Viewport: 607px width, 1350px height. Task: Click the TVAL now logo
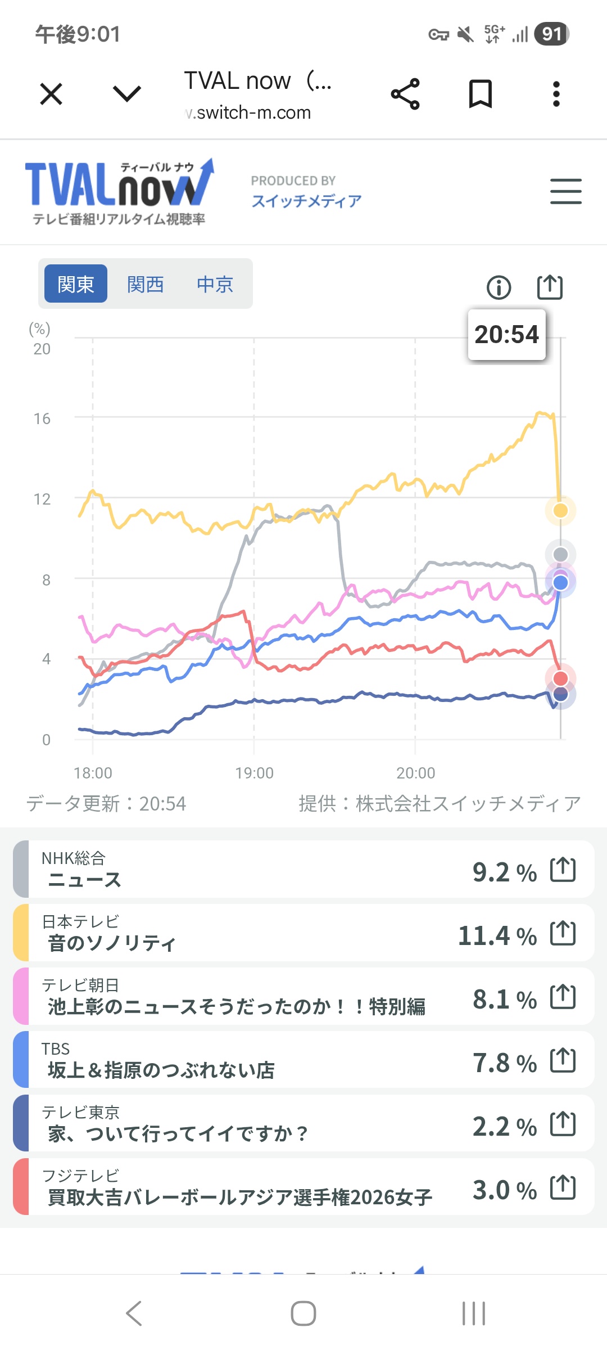[119, 192]
